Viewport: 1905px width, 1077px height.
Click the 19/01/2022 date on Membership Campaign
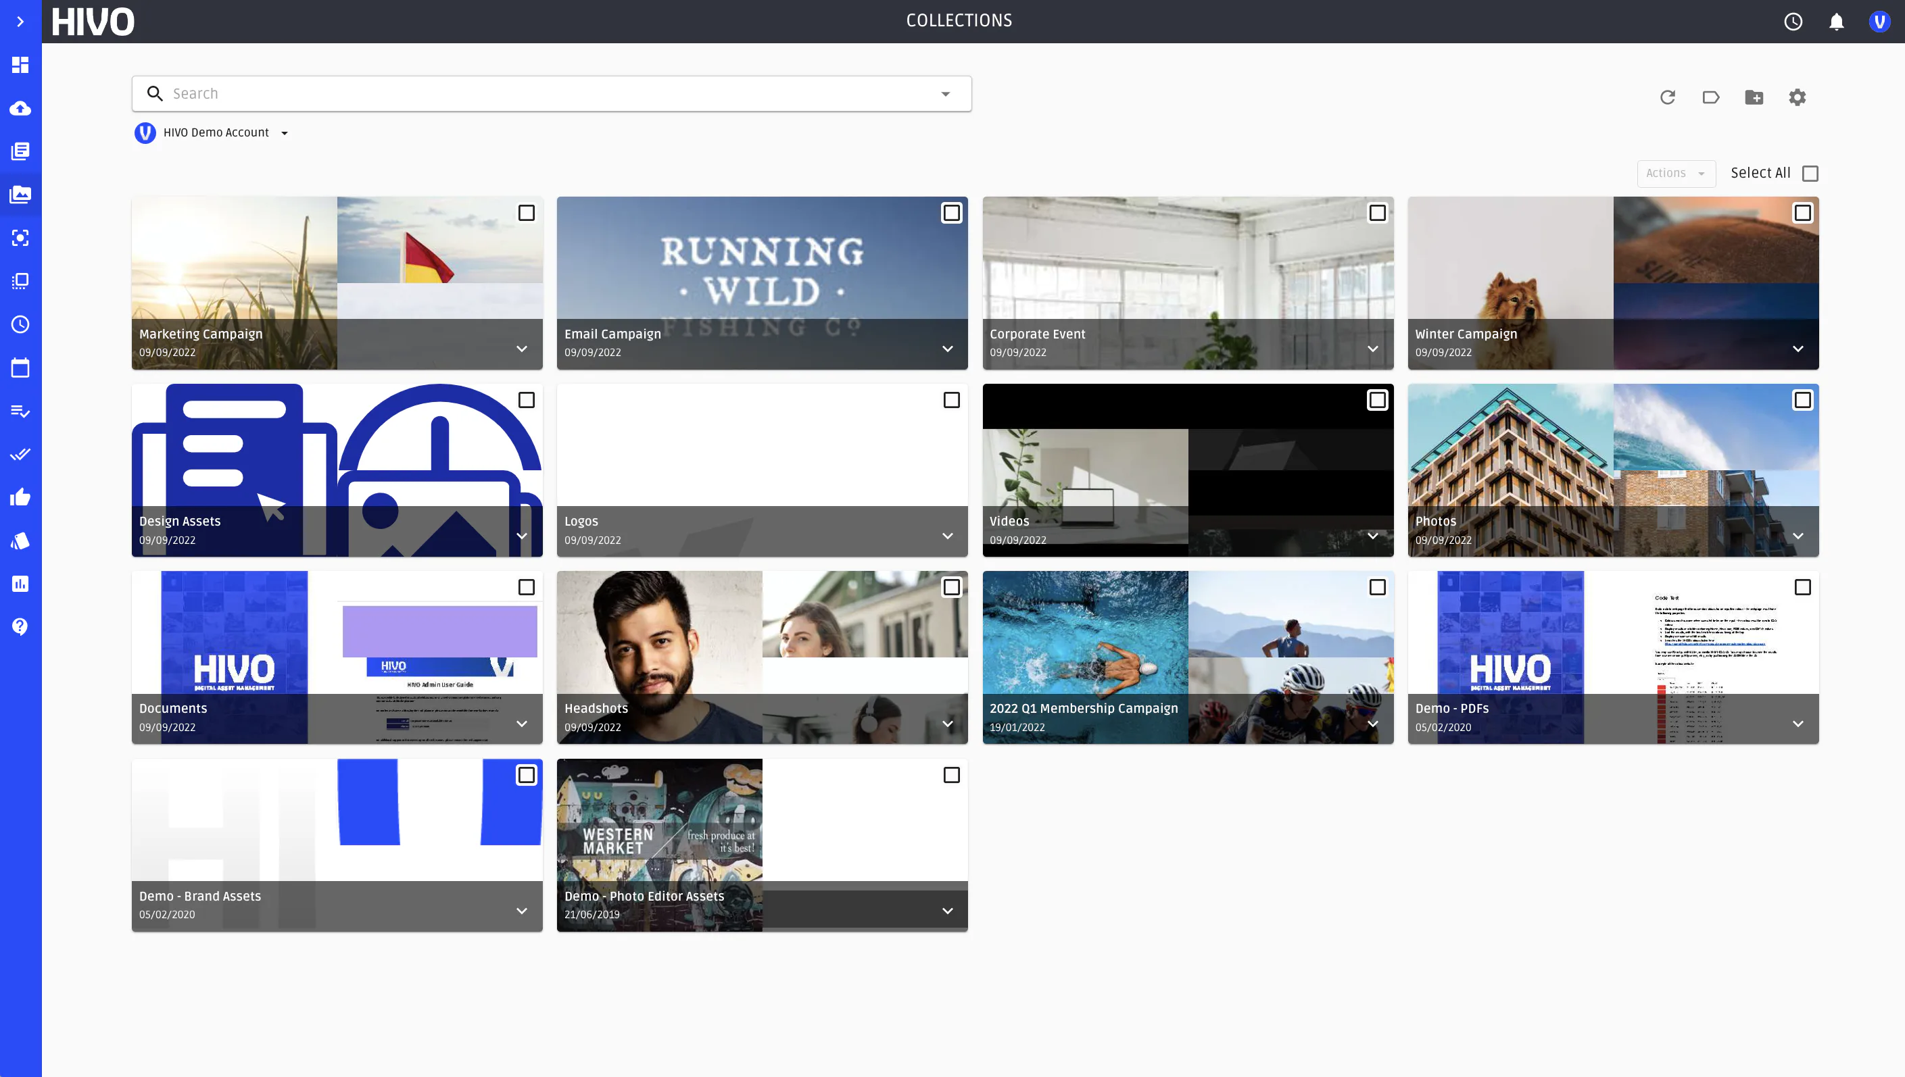coord(1017,727)
